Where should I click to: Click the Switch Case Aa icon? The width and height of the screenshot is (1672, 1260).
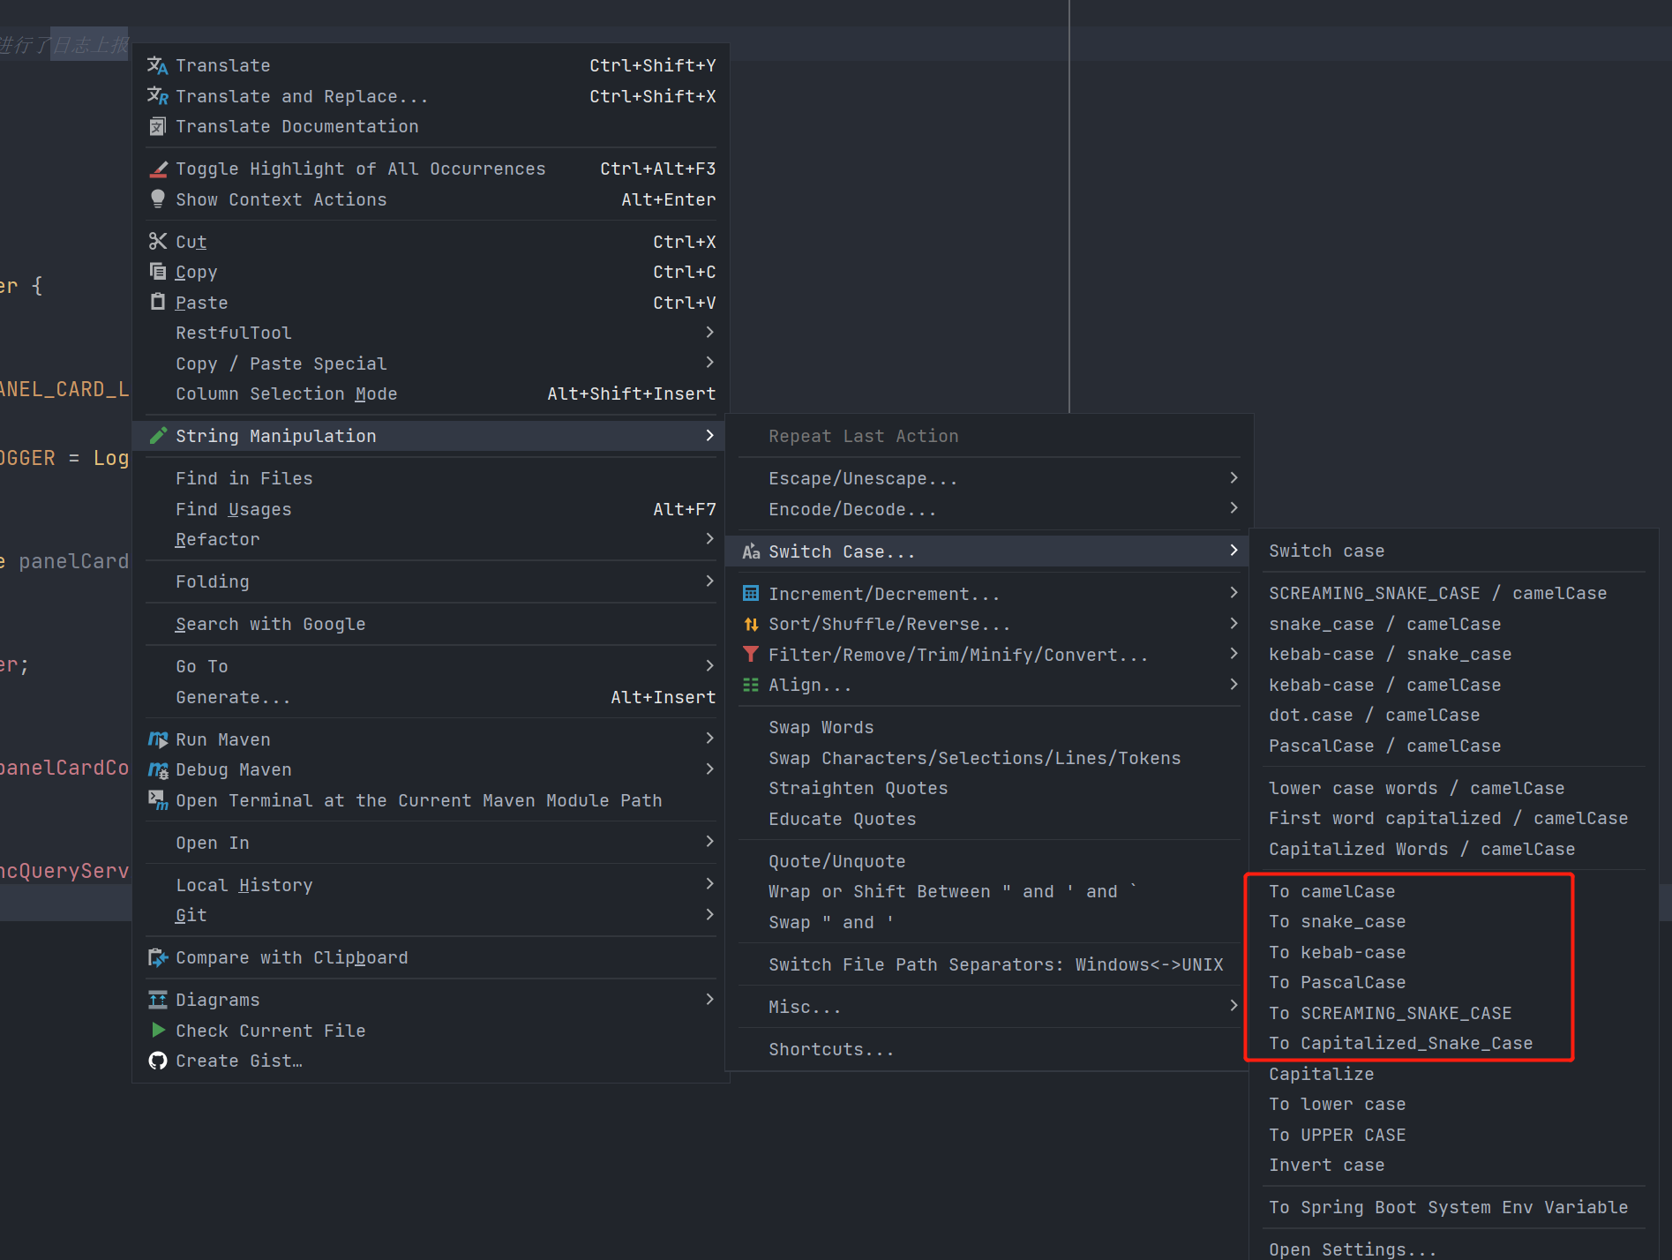[x=751, y=551]
